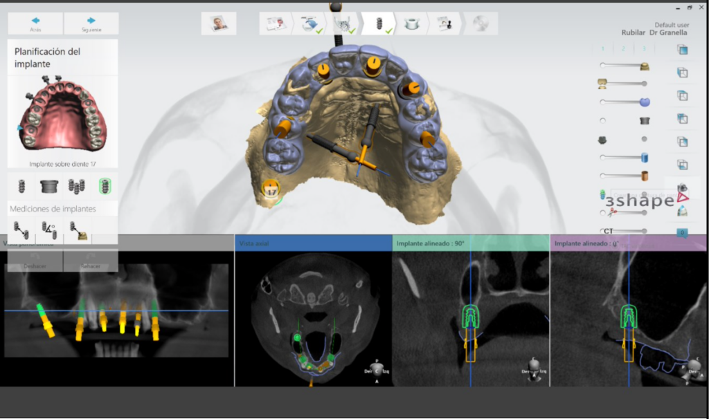Open the comments bubble showing 0
The width and height of the screenshot is (709, 419).
682,233
